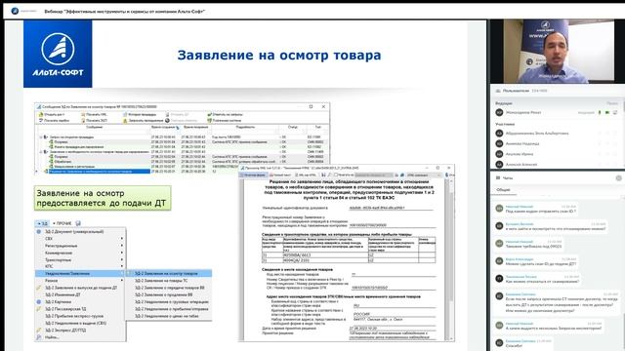This screenshot has height=351, width=625.
Task: Select ЭД-2 Заявление на осмотр товаров
Action: (169, 273)
